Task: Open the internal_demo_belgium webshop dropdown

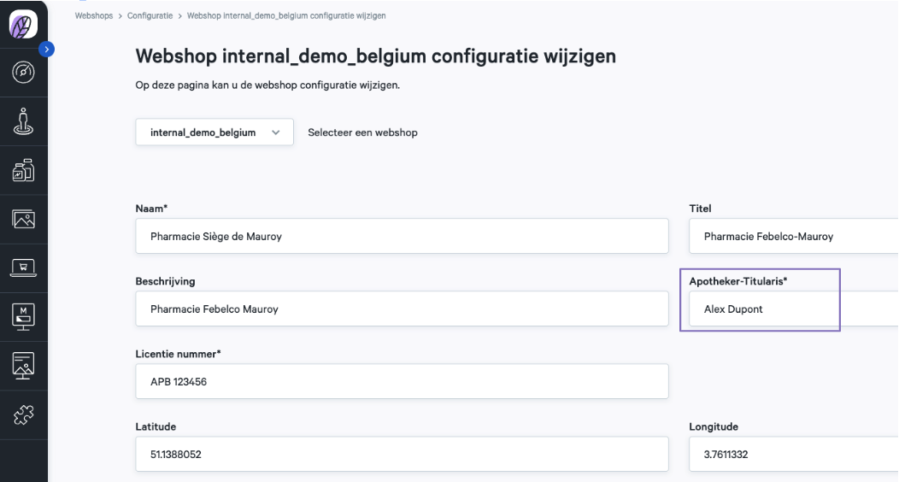Action: 214,132
